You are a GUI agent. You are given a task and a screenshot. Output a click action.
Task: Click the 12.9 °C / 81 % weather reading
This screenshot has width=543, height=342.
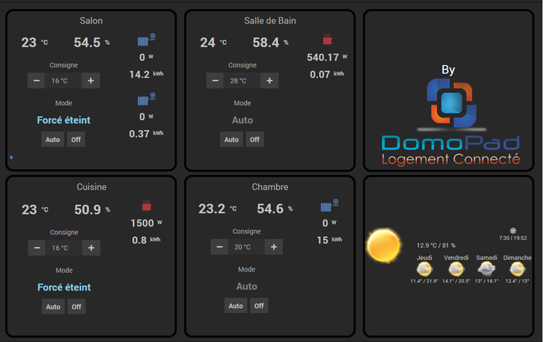tap(436, 245)
